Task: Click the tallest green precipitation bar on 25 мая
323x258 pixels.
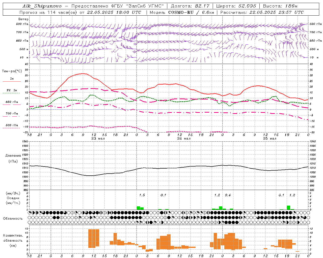Action: pos(288,208)
